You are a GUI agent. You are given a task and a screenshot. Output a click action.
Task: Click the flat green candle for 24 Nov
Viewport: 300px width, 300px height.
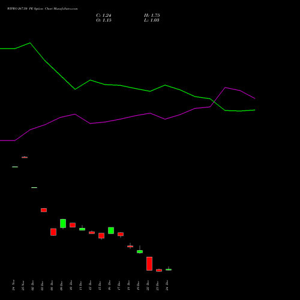click(15, 167)
